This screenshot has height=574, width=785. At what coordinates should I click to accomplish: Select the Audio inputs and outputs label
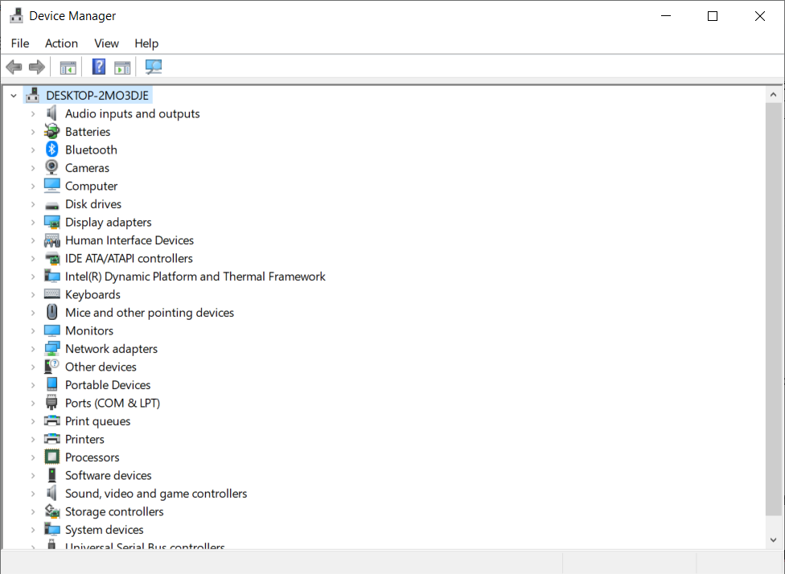(x=132, y=113)
